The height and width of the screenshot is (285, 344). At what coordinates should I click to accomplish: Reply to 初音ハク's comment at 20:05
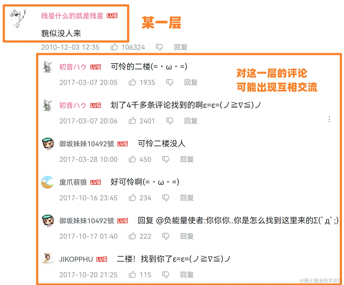(191, 83)
